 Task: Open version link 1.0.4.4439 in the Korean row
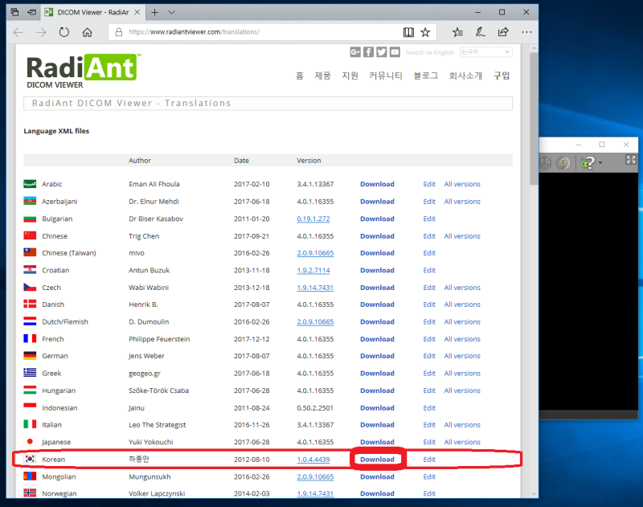[x=313, y=460]
